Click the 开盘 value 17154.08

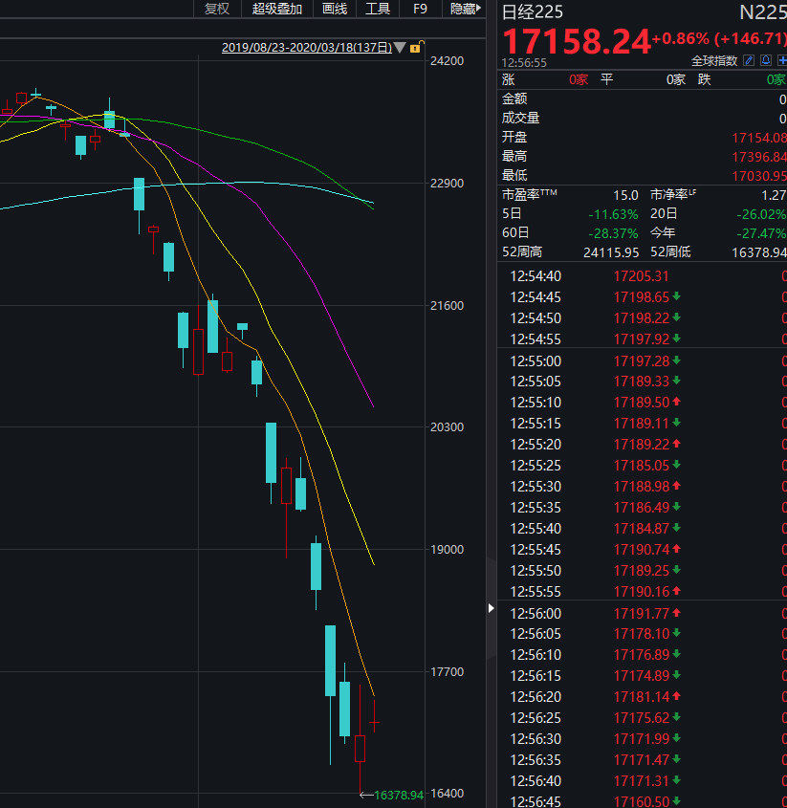(x=759, y=138)
